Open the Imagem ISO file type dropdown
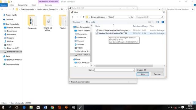 [x=150, y=70]
